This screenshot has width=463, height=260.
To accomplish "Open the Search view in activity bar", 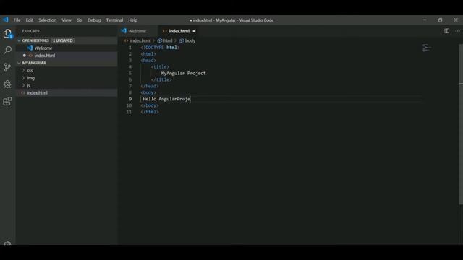I will 7,50.
